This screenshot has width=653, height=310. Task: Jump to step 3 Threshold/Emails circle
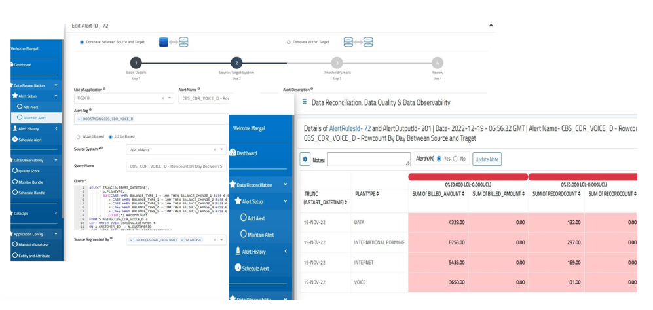[x=337, y=63]
